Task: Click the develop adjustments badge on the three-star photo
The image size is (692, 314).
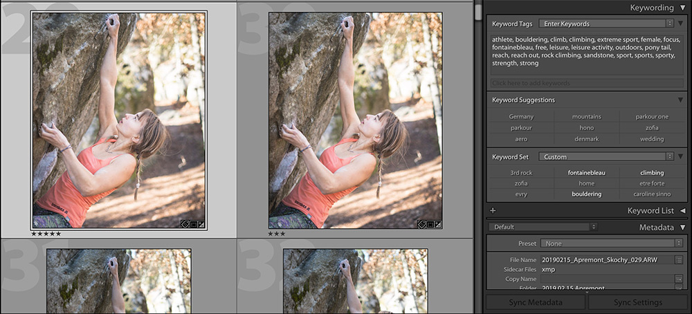Action: point(438,224)
